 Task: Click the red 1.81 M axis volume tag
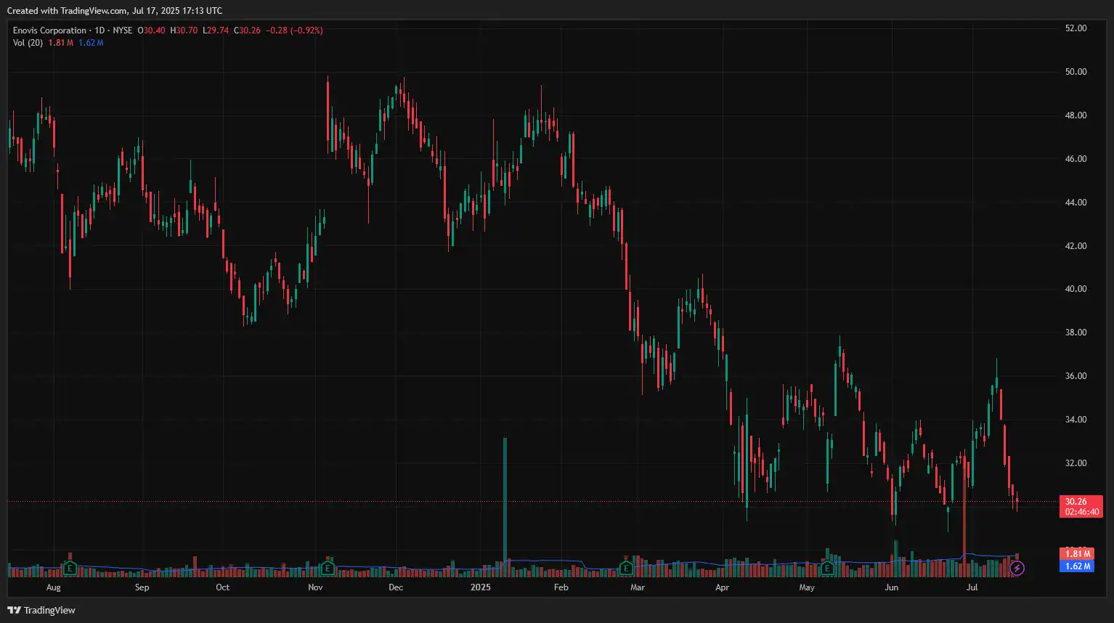pos(1078,554)
